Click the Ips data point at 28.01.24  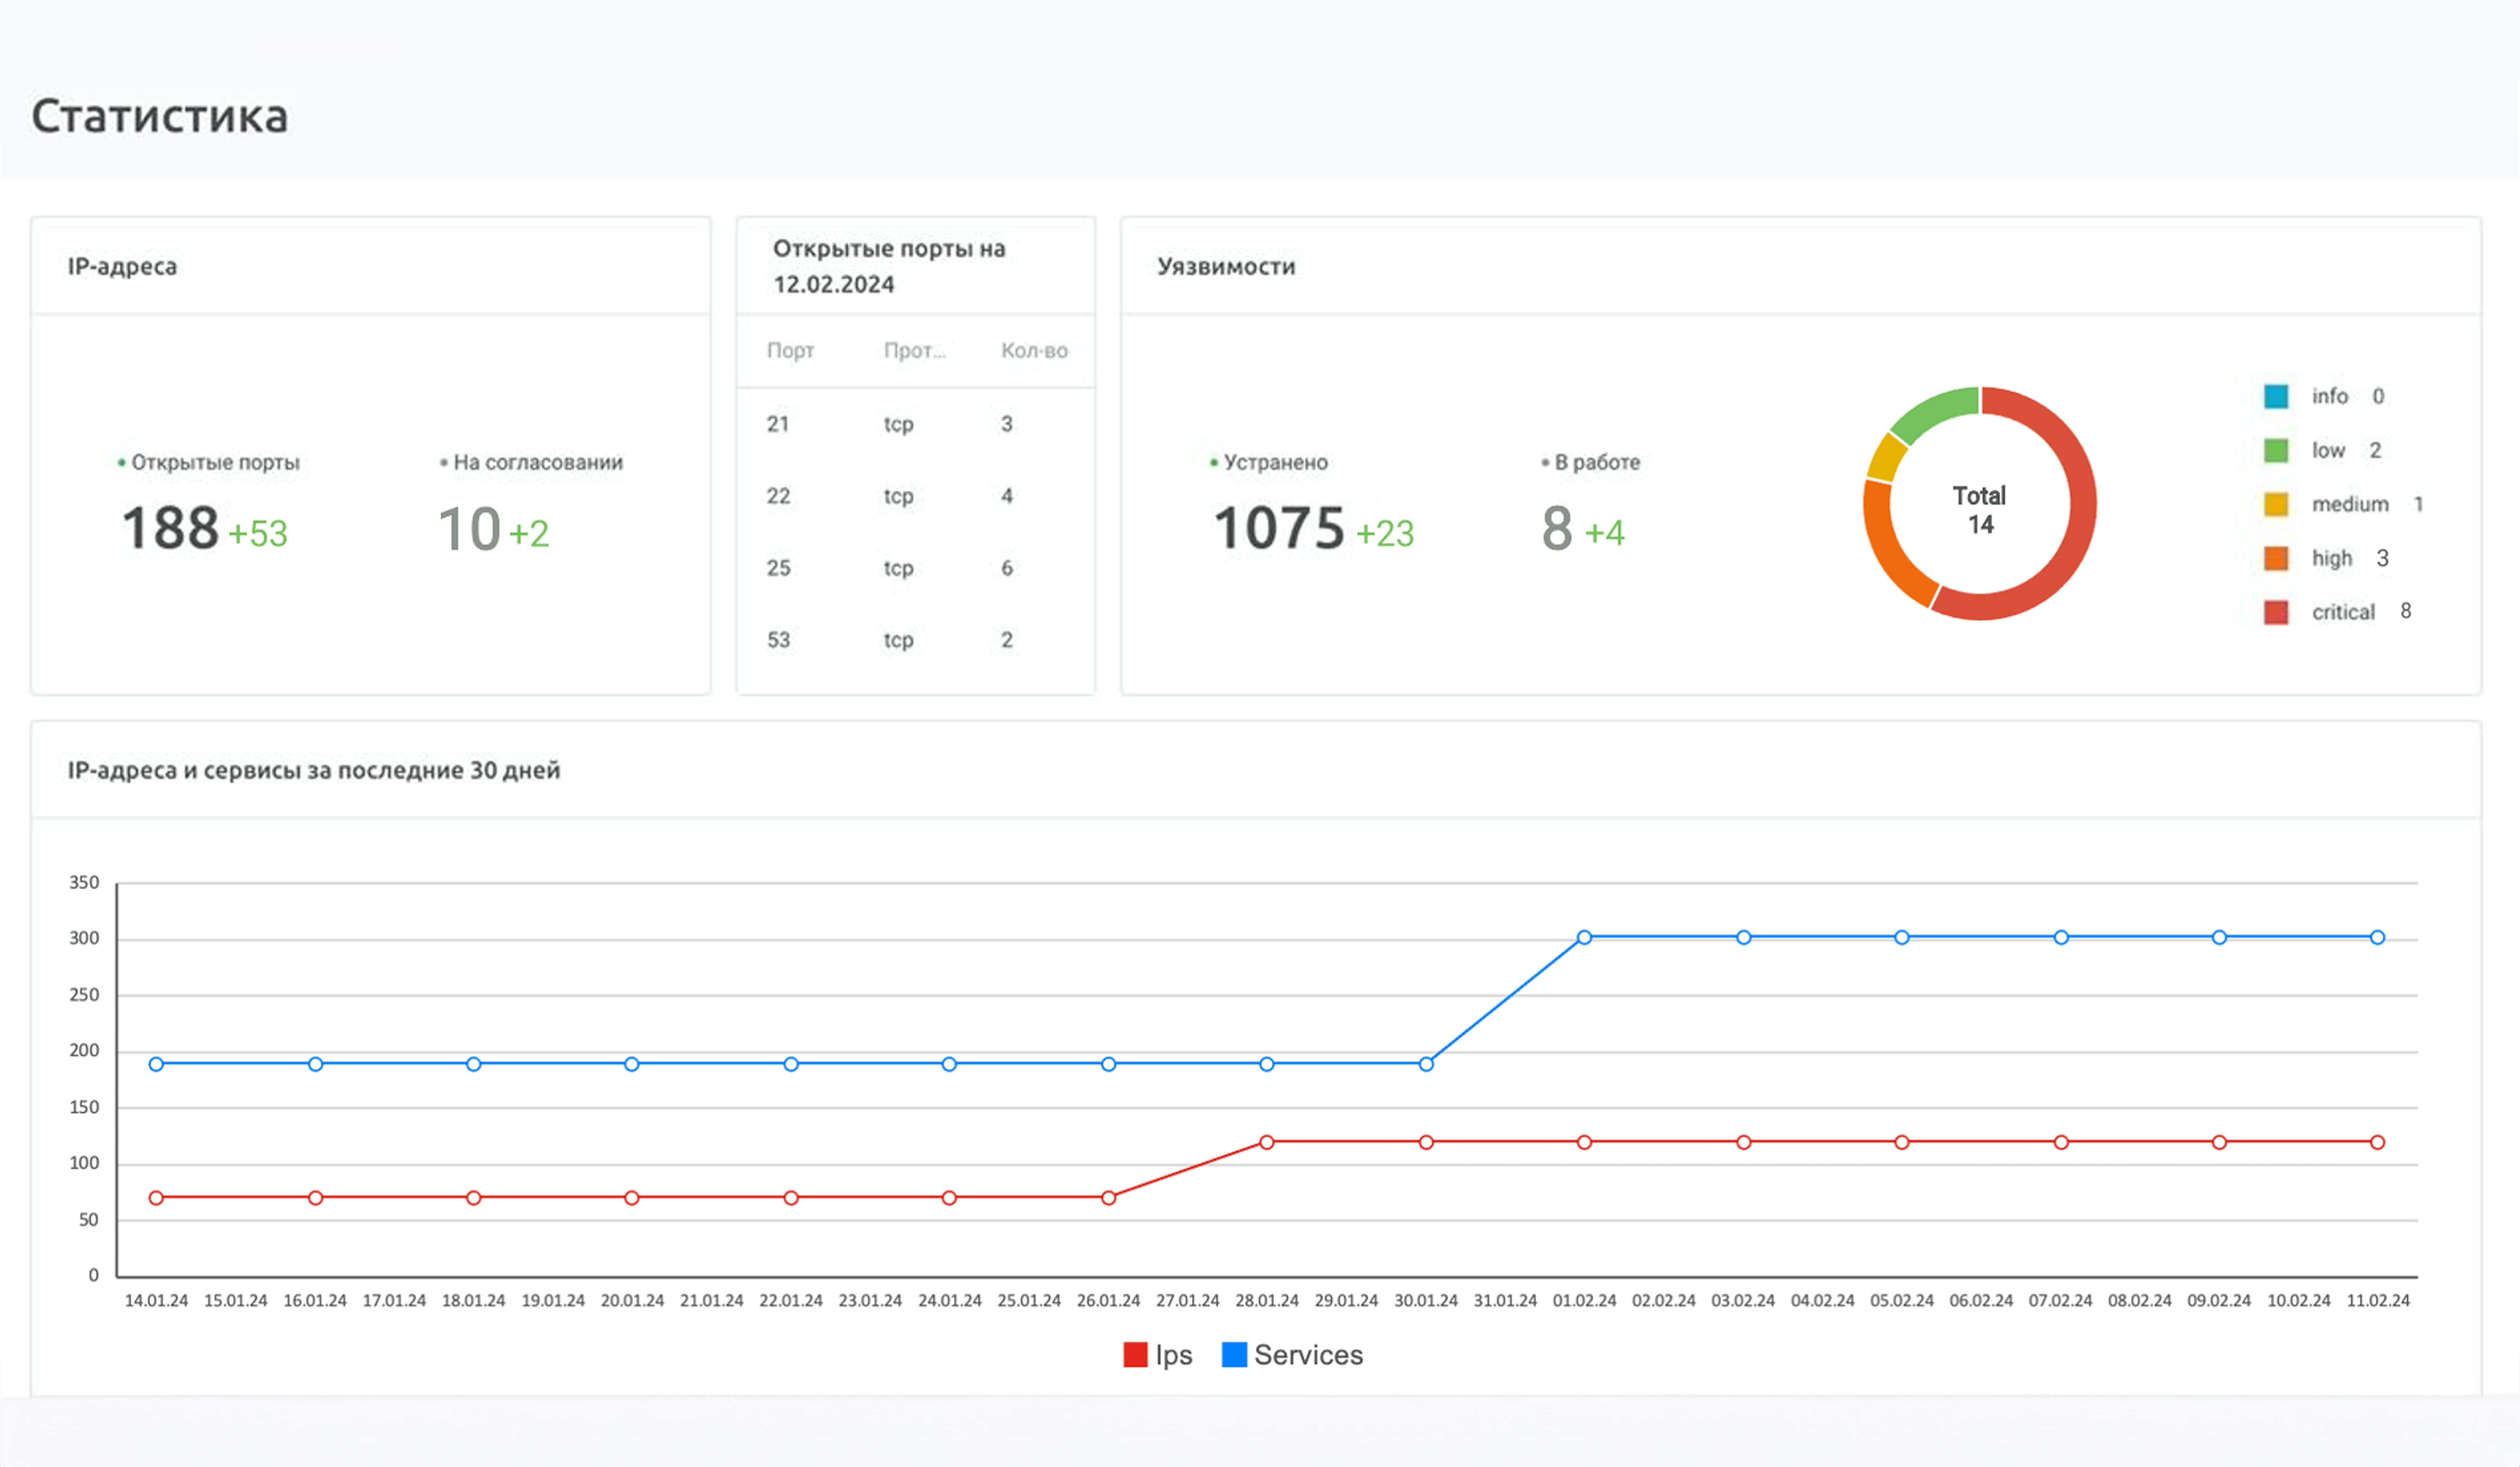(x=1267, y=1142)
